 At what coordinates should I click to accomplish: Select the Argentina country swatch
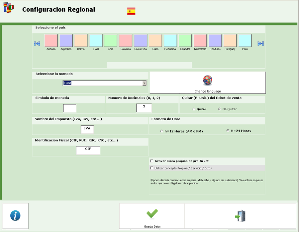point(66,41)
